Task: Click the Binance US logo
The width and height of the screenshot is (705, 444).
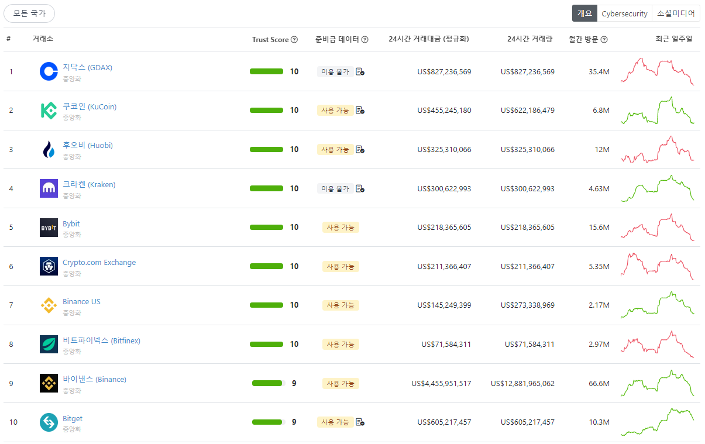Action: click(x=49, y=305)
